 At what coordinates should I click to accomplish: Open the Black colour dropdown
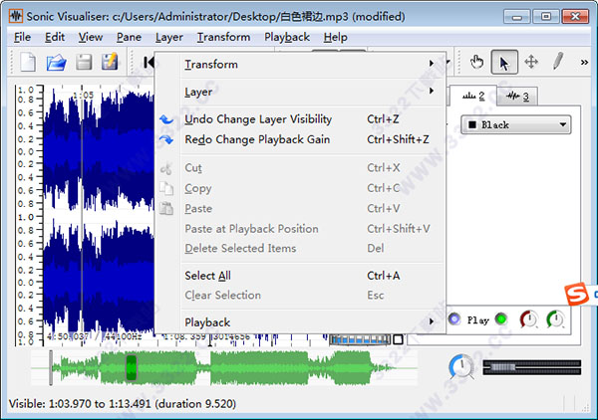(516, 125)
